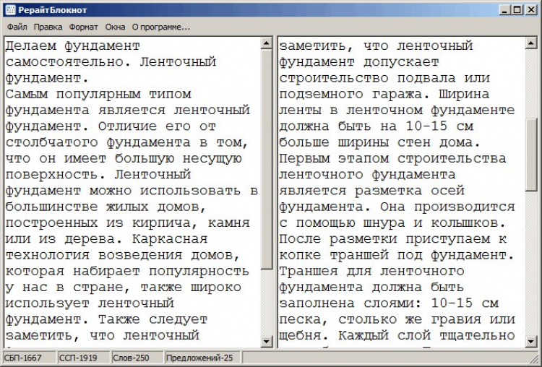Viewport: 542px width, 367px height.
Task: Click line 'щебня. Каждый слой тщательно'
Action: (x=397, y=336)
